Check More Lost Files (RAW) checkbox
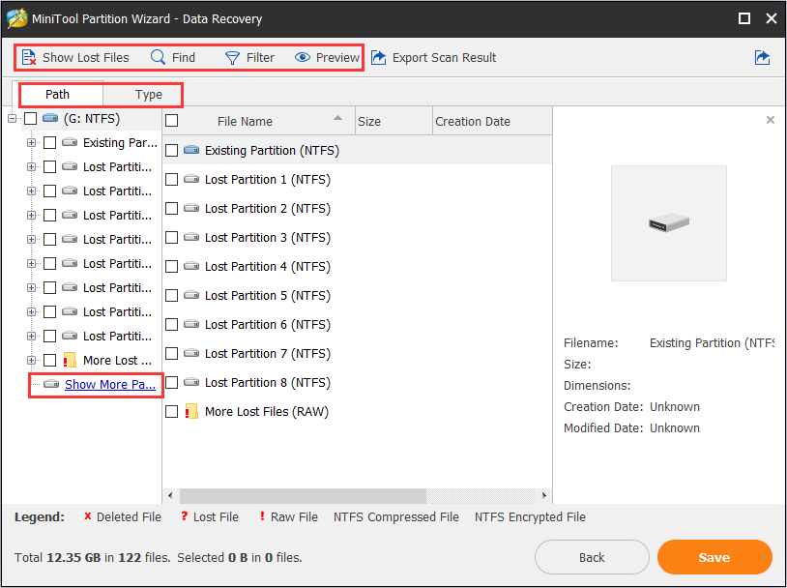 pos(172,412)
